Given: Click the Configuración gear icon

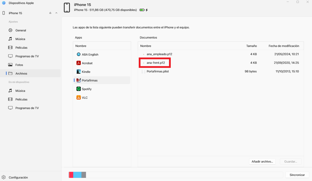Looking at the screenshot, I should [x=3, y=178].
